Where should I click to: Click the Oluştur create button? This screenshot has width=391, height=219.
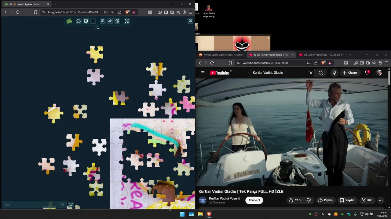[350, 73]
